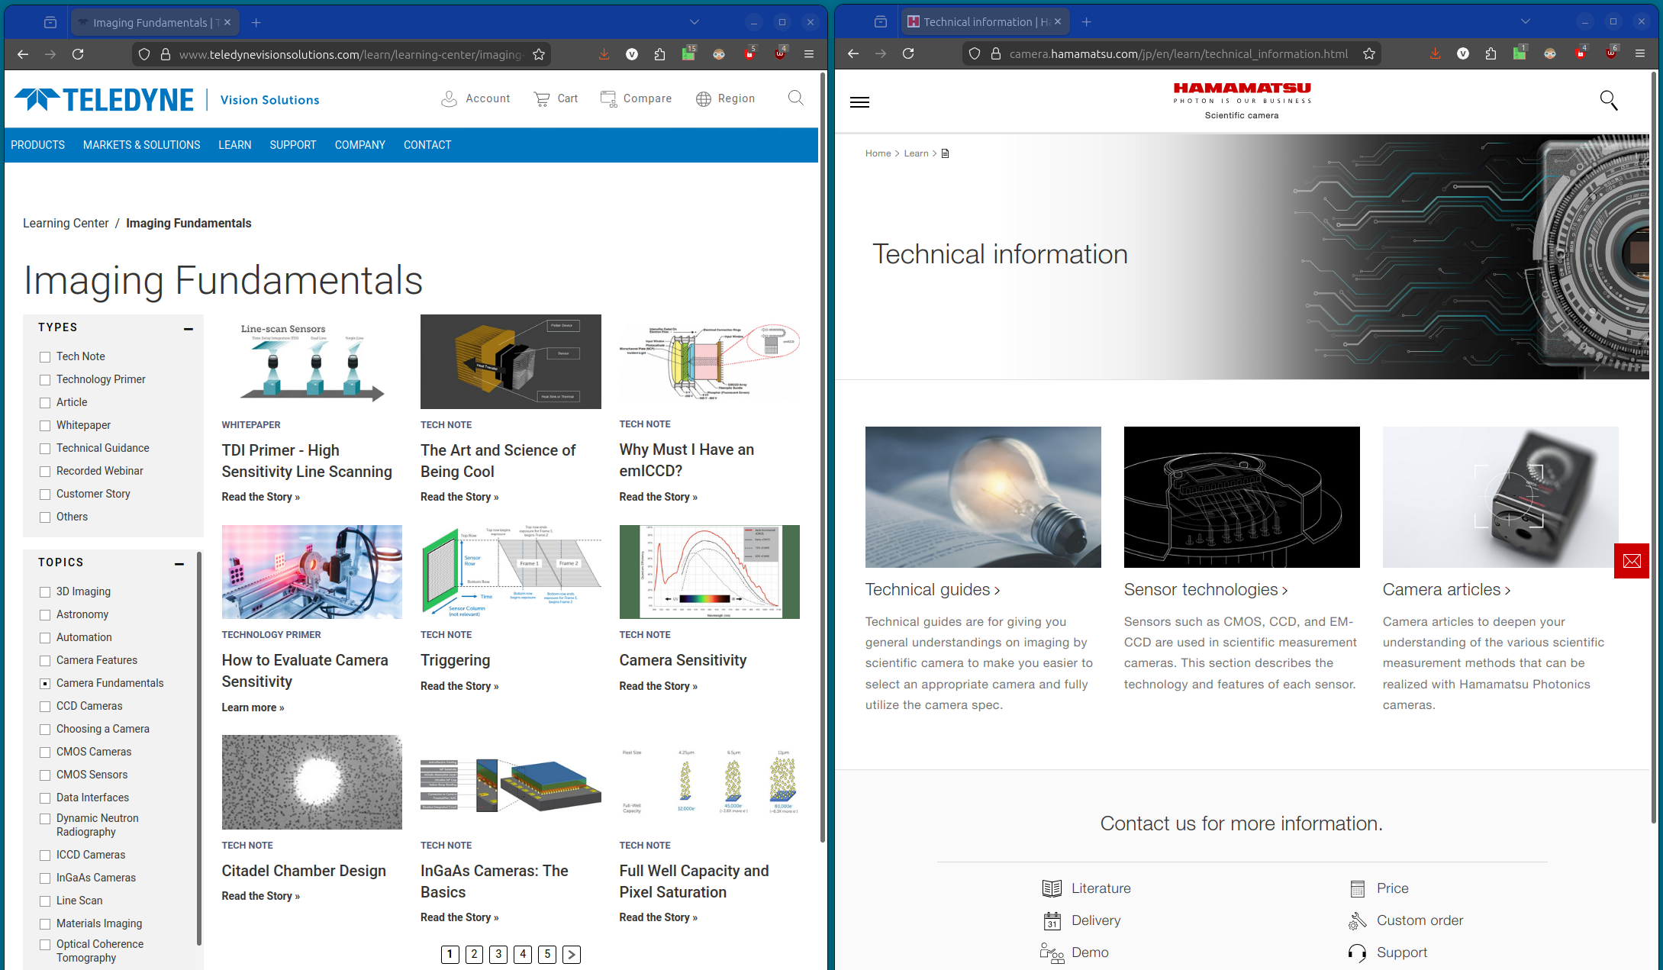Open the LEARN menu item
Screen dimensions: 1663x970
pos(234,145)
